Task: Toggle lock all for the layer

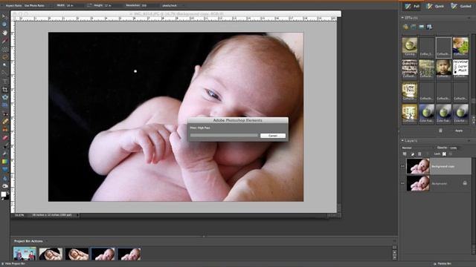Action: pos(451,154)
